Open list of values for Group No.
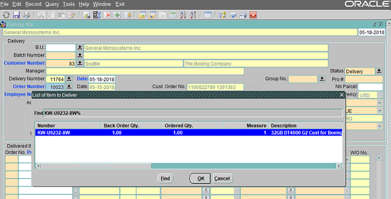Screen dimensions: 391x199 click(322, 79)
